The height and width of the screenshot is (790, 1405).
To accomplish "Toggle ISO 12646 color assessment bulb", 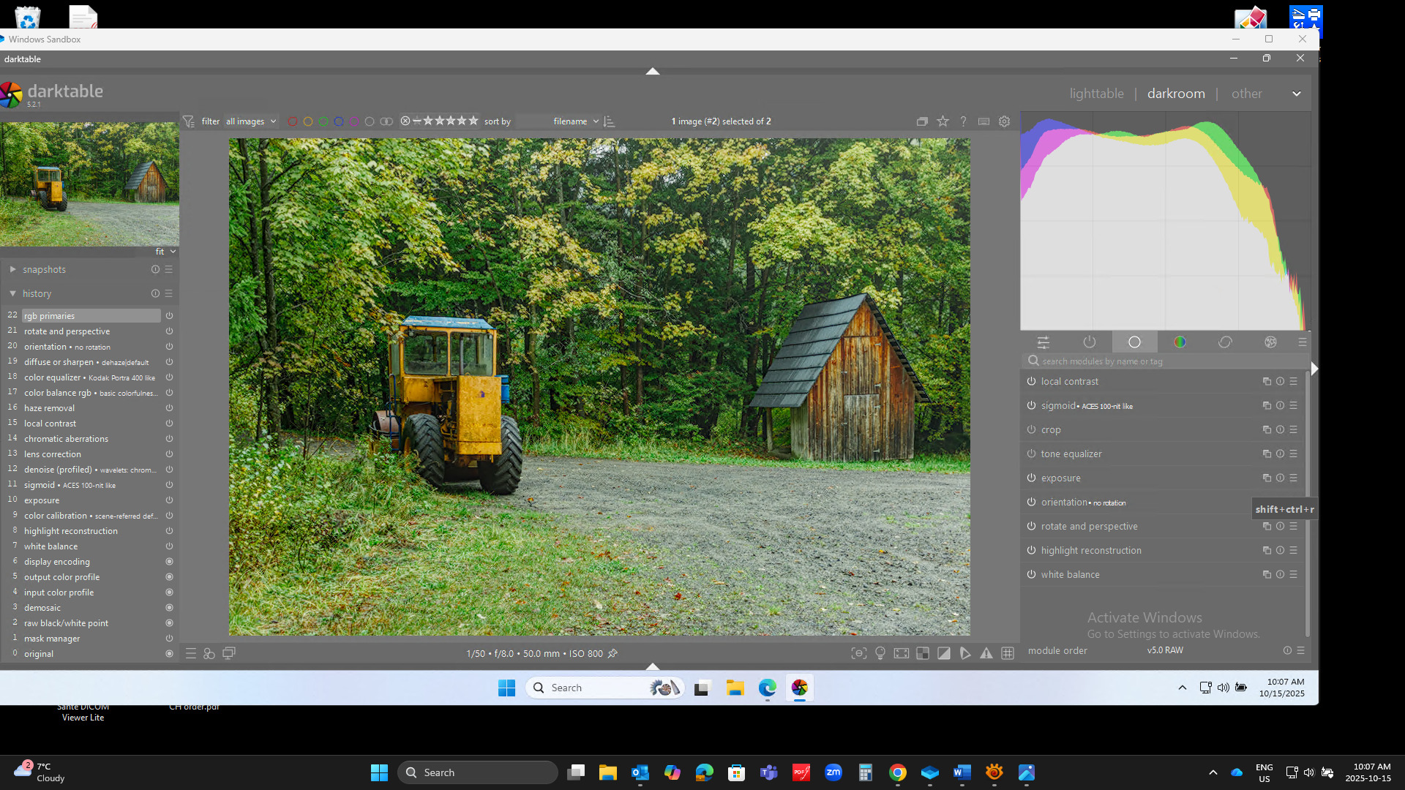I will click(880, 653).
